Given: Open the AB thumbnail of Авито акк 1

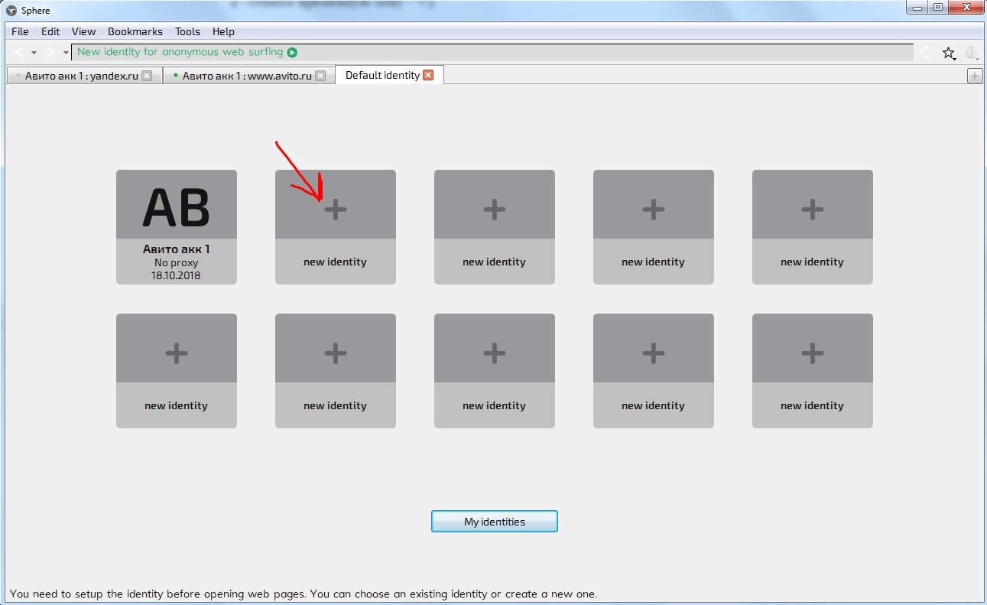Looking at the screenshot, I should (x=177, y=204).
